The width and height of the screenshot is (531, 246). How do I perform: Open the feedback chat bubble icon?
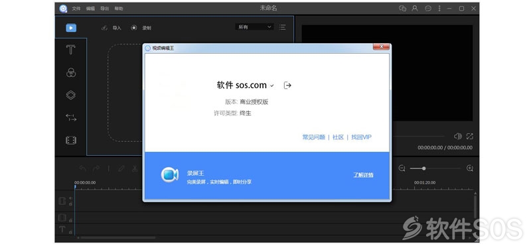tap(428, 9)
